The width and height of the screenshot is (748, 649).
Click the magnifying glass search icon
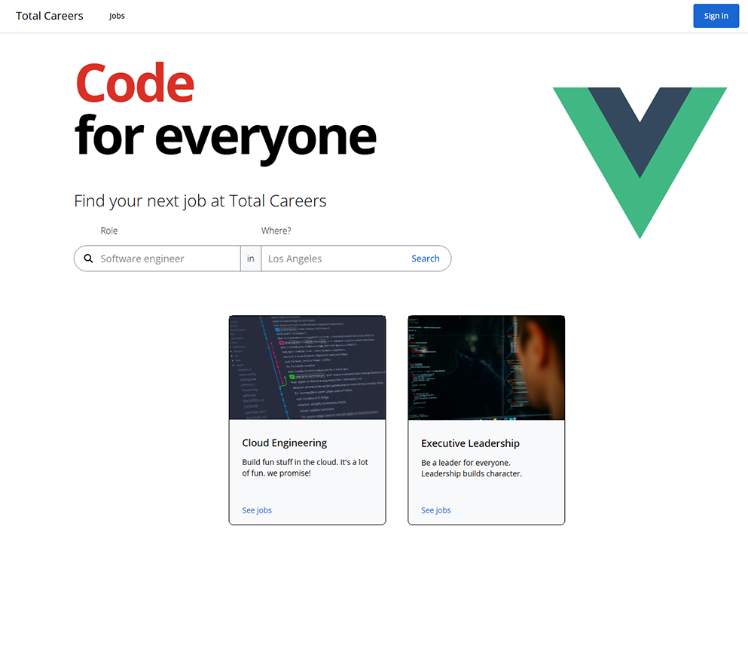coord(88,259)
